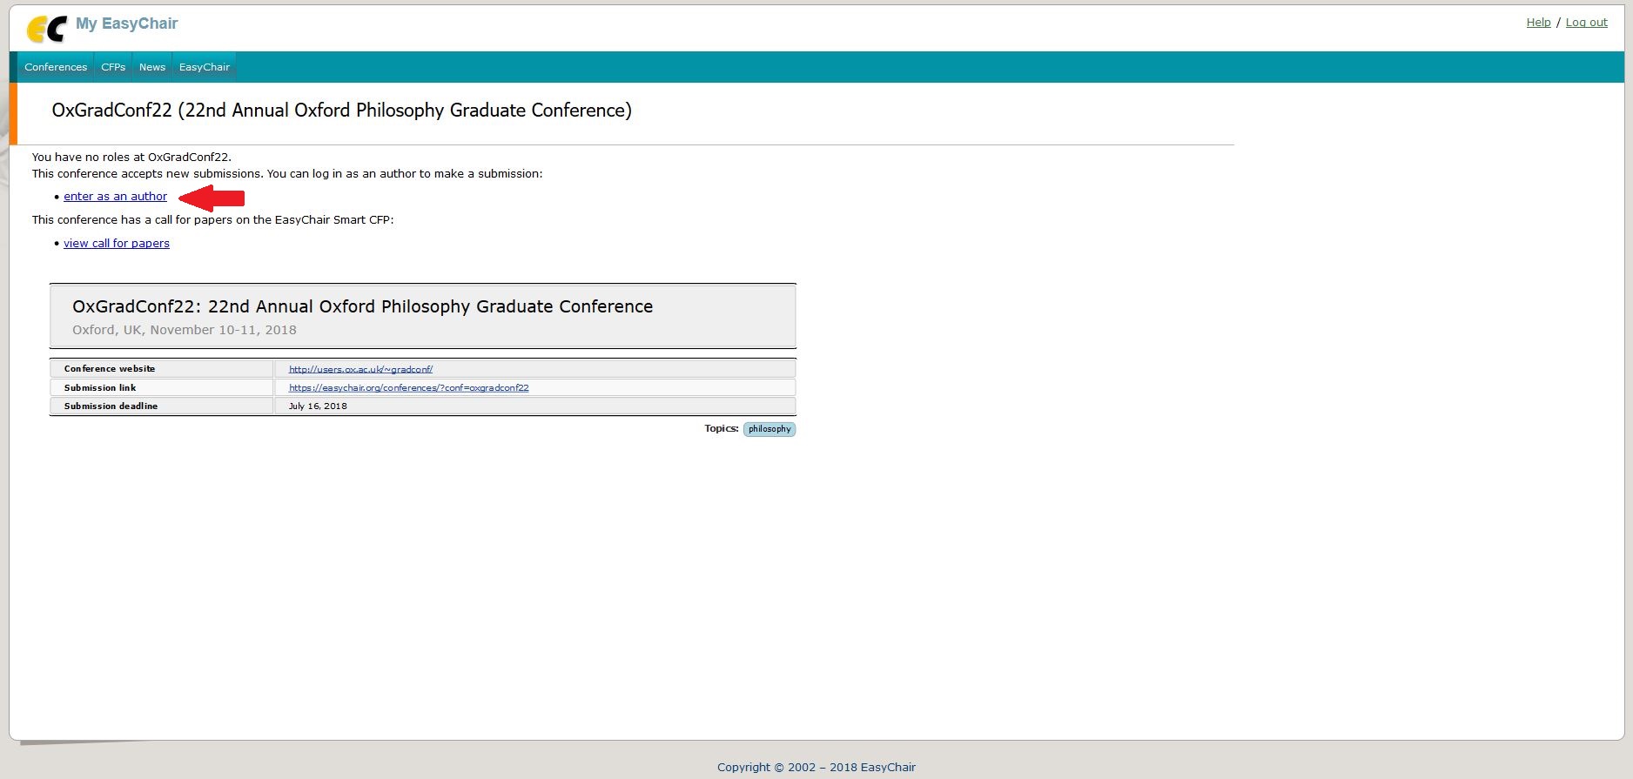Open the 'view call for papers' link

pos(117,244)
